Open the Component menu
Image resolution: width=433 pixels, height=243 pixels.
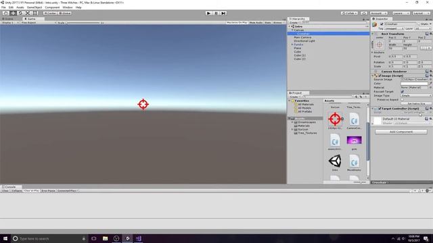pos(52,7)
